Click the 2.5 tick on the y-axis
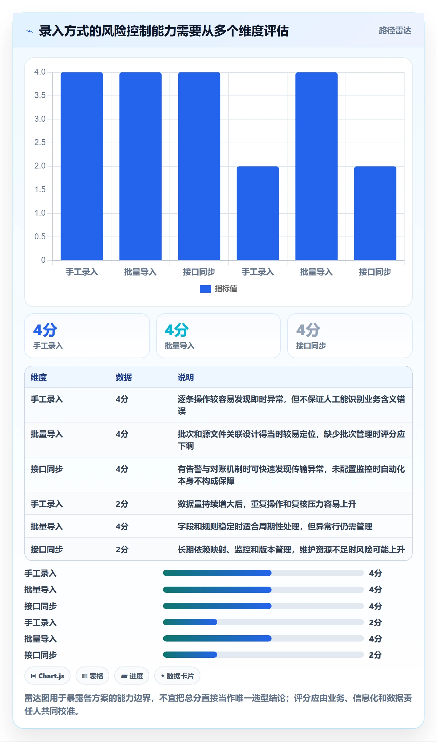 pos(40,143)
